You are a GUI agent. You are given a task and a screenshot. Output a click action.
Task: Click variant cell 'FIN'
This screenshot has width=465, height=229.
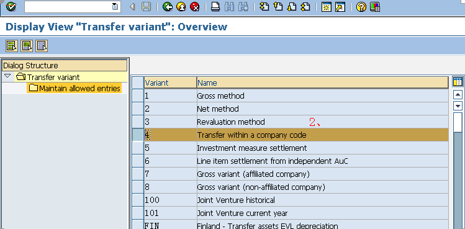171,225
